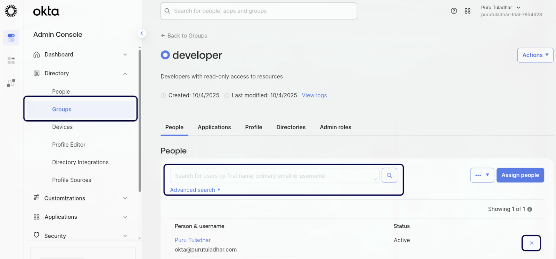
Task: Click the add apps grid icon in left rail
Action: point(11,61)
